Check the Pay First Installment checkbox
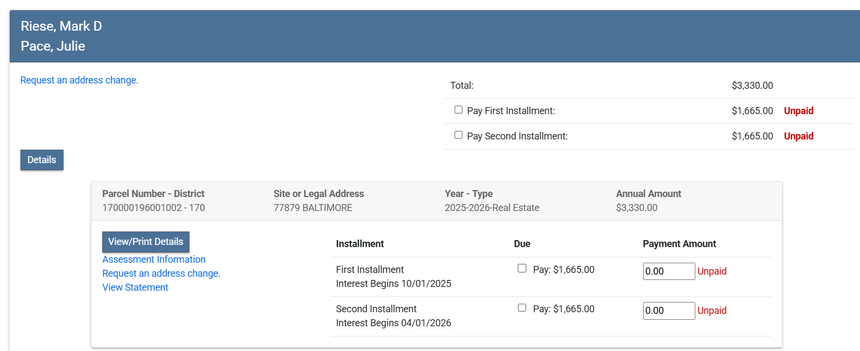Screen dimensions: 860x351 tap(459, 110)
